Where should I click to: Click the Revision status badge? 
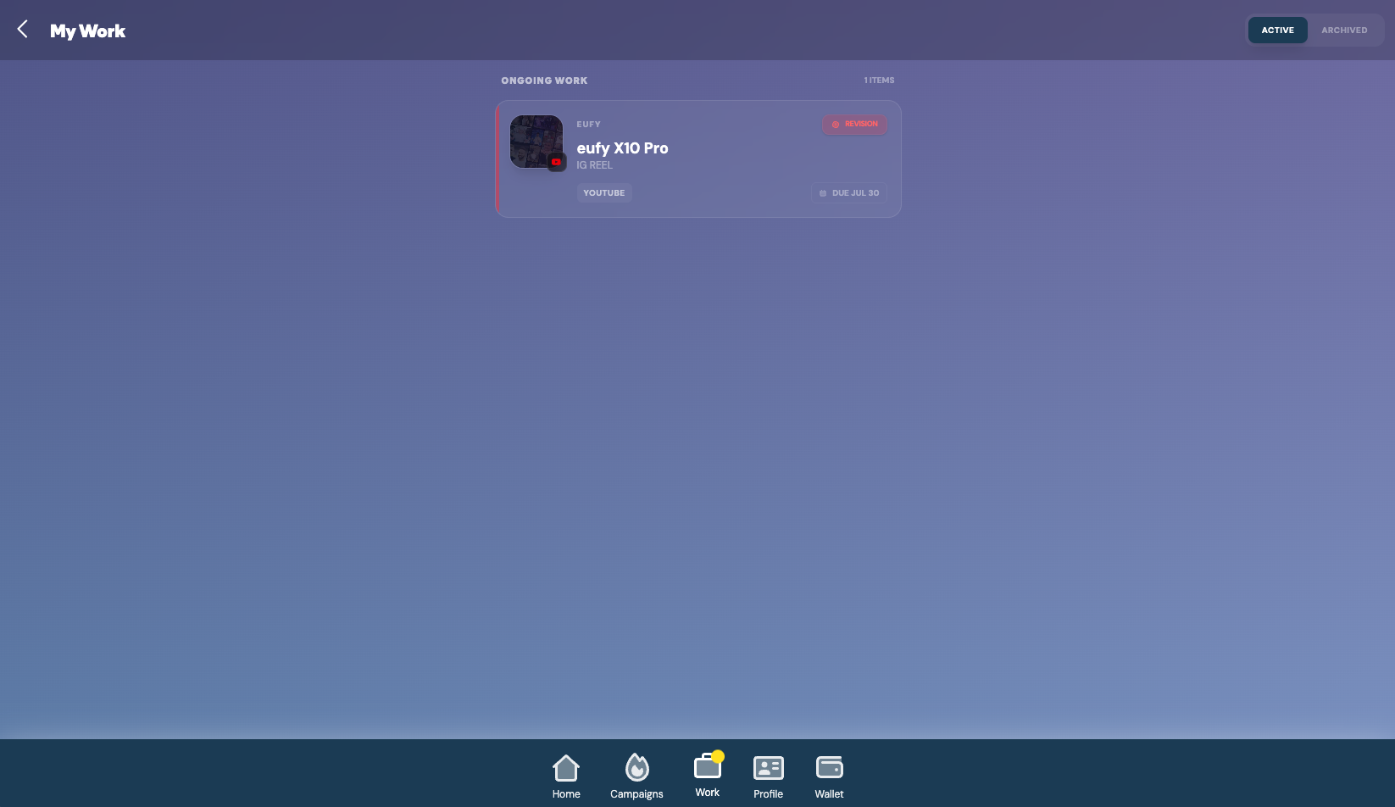pyautogui.click(x=854, y=125)
